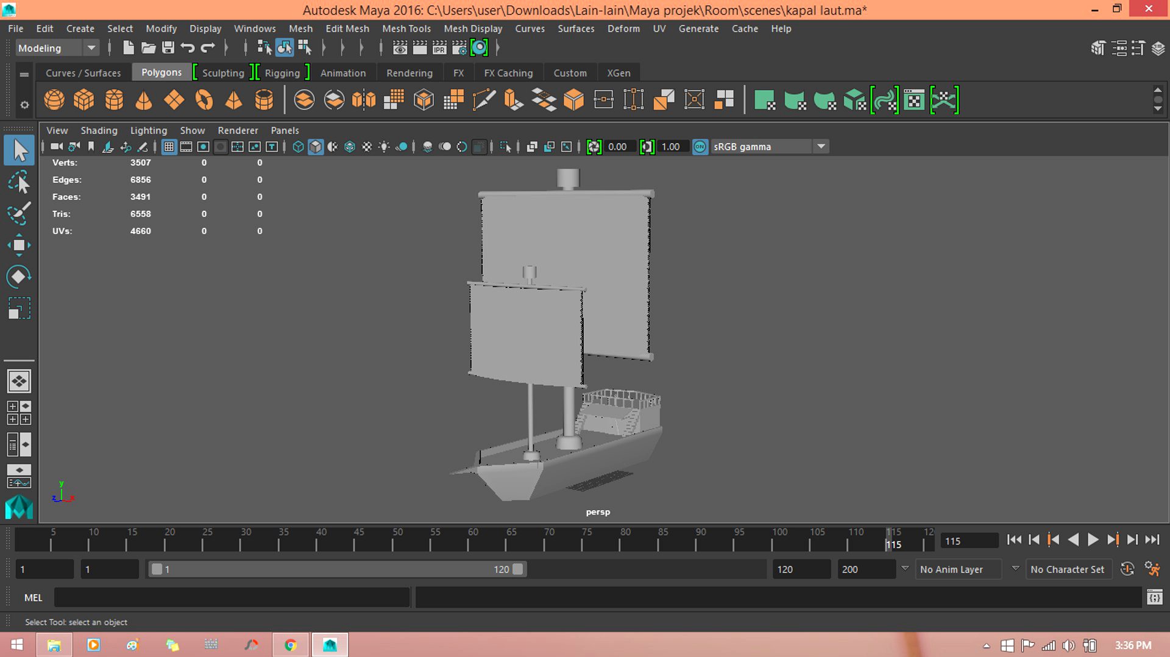Activate the Move tool

[19, 245]
